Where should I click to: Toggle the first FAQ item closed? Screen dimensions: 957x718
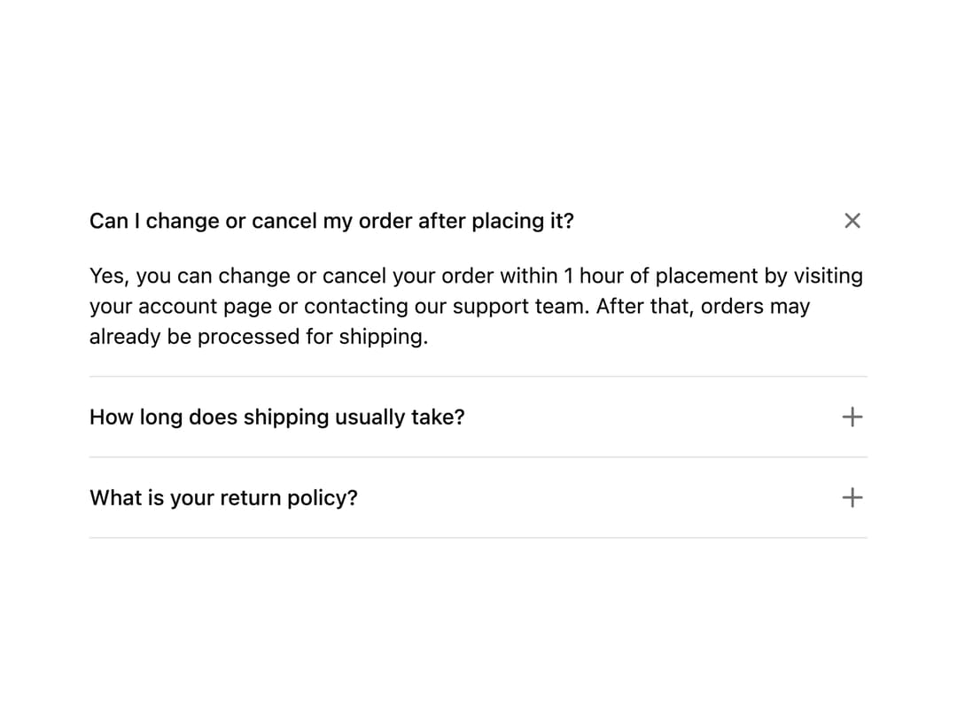pyautogui.click(x=478, y=221)
